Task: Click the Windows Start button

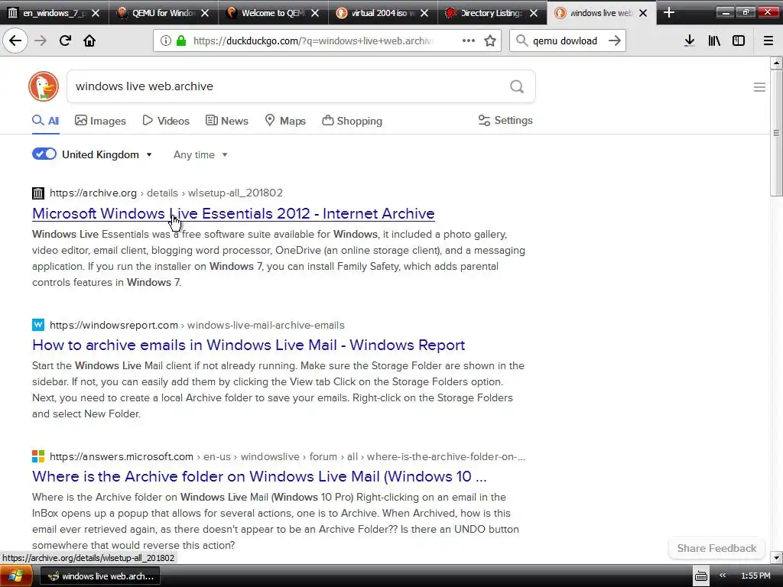Action: tap(16, 576)
